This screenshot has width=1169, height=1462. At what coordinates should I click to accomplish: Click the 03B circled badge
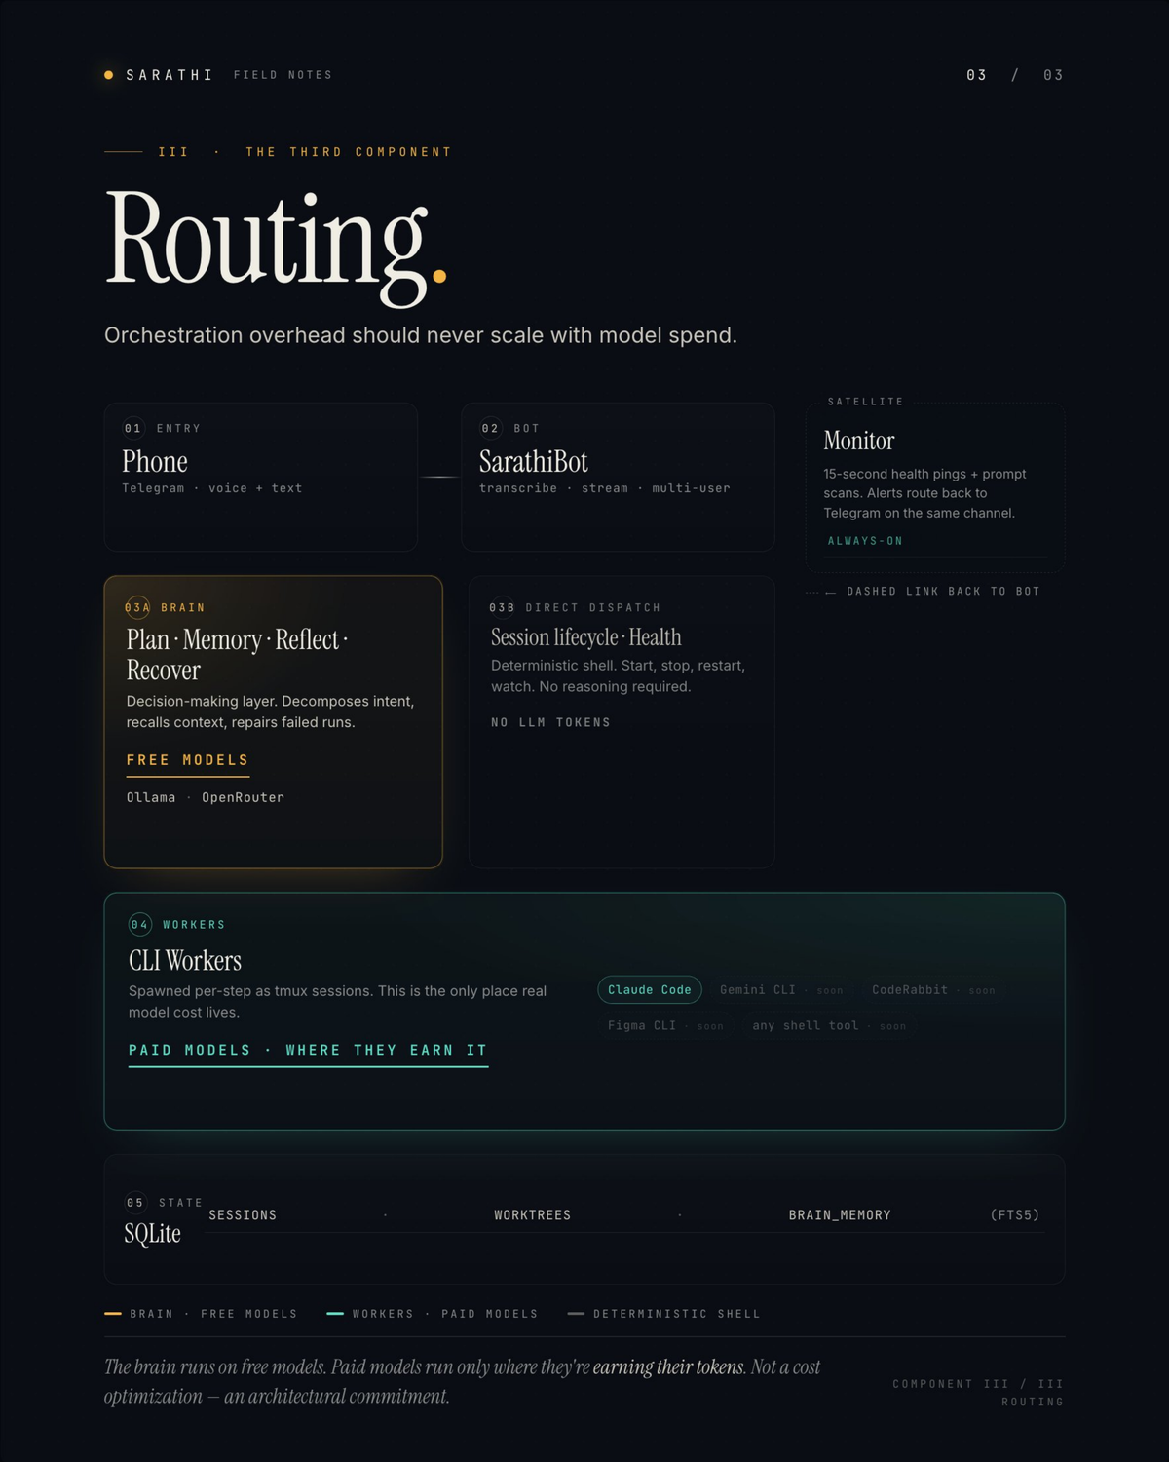pyautogui.click(x=502, y=607)
